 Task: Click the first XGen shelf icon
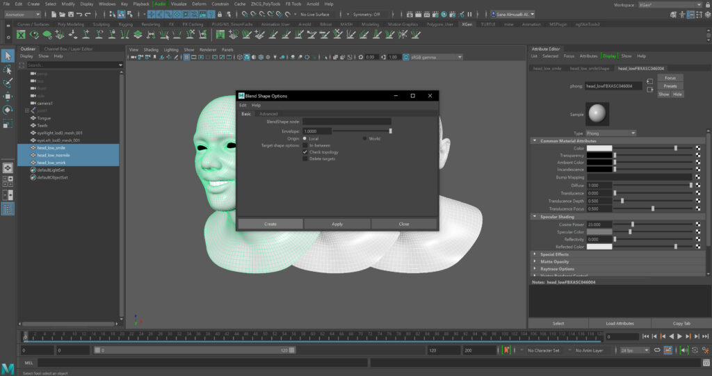pyautogui.click(x=21, y=34)
